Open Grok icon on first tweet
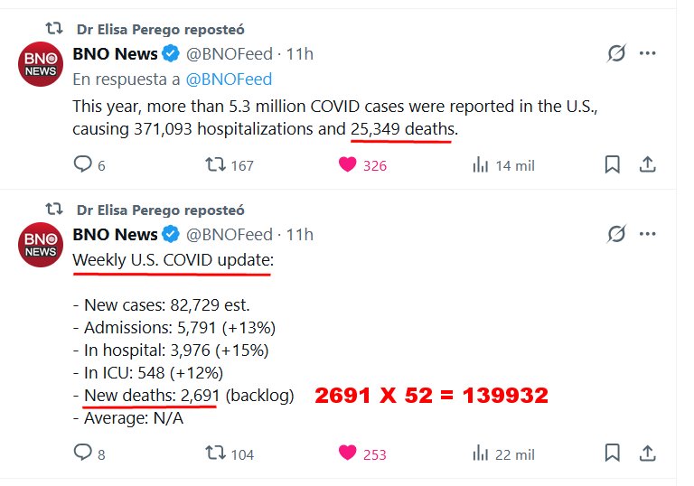This screenshot has width=694, height=486. 616,53
